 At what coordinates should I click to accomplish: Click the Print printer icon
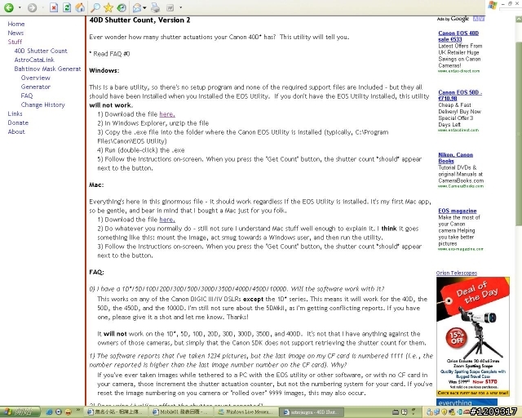(155, 7)
